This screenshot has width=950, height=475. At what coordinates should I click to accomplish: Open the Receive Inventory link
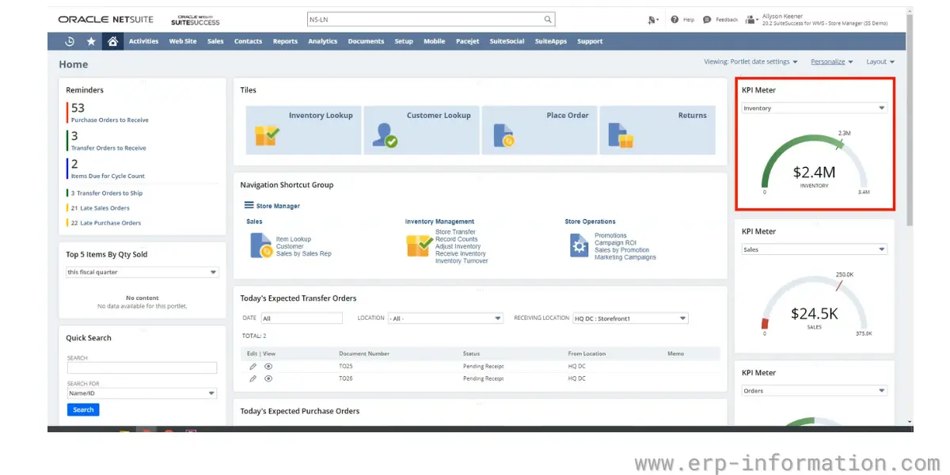tap(461, 253)
